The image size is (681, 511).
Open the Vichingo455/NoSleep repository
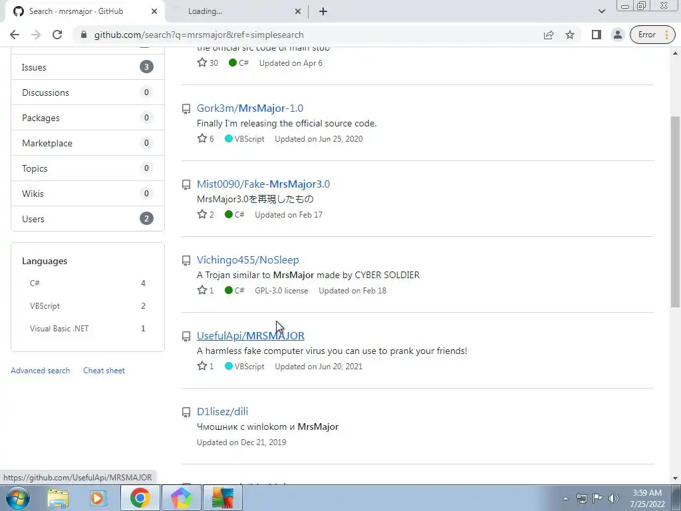(248, 260)
